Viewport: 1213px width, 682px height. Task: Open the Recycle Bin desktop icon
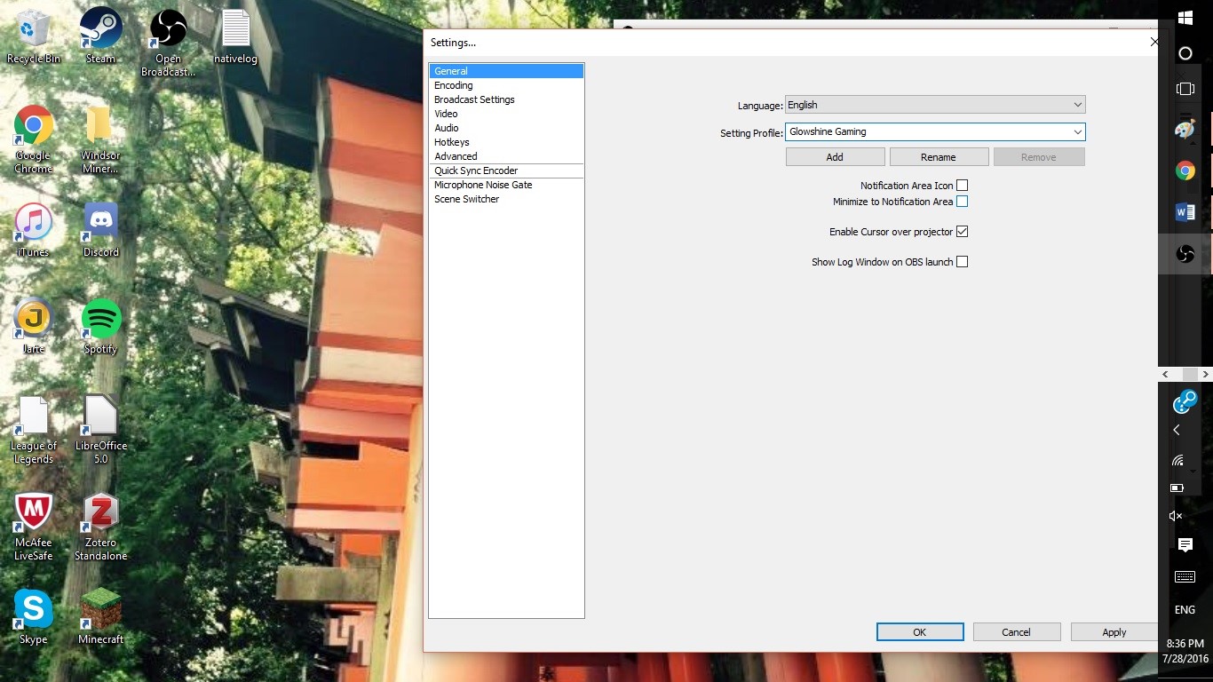pyautogui.click(x=34, y=36)
